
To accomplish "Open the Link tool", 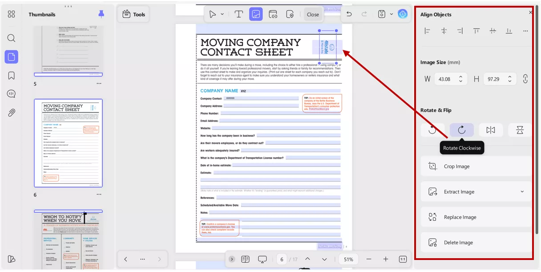I will point(273,14).
